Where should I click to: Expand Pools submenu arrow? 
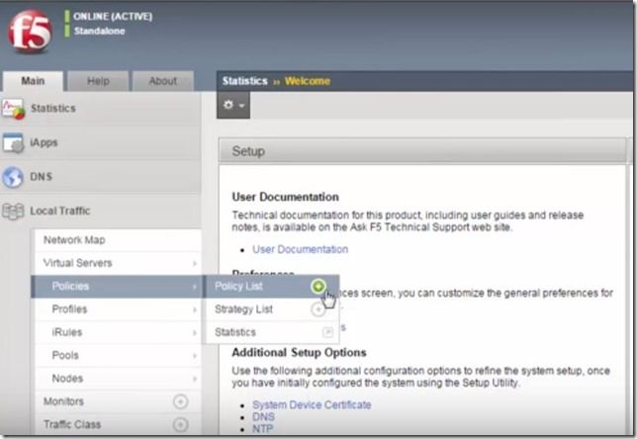[195, 356]
